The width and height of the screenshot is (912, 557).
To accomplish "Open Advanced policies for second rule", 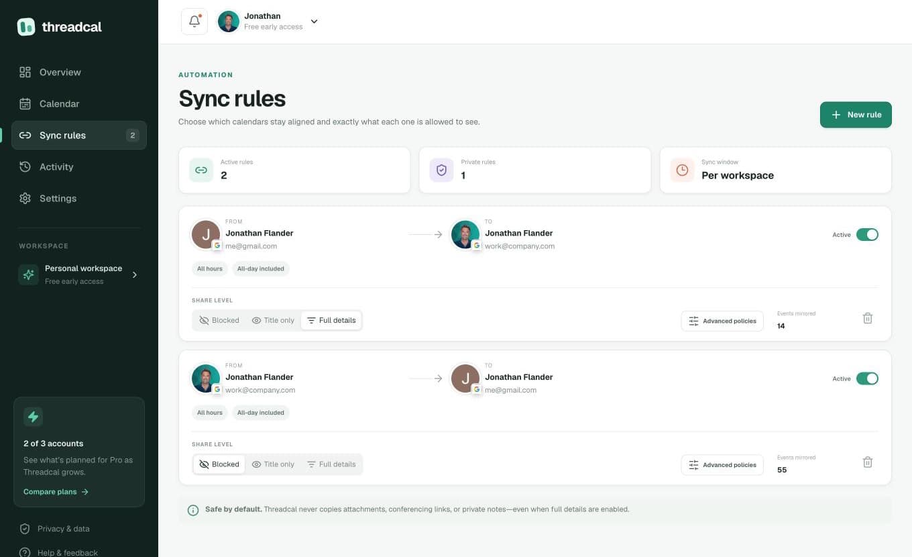I will coord(722,464).
